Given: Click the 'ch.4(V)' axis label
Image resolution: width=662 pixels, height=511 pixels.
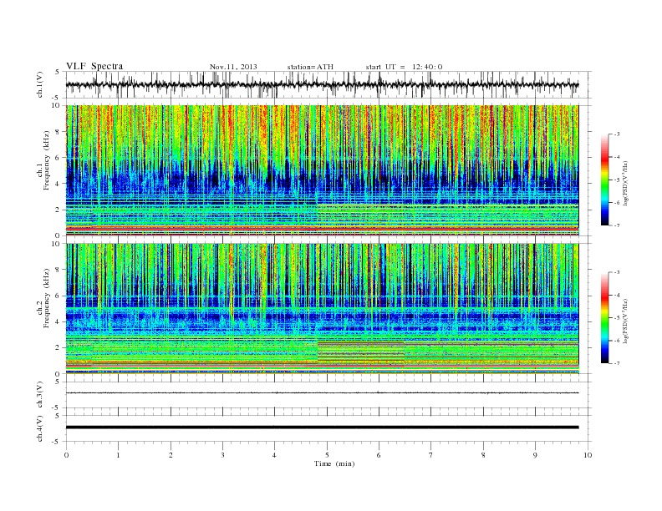Looking at the screenshot, I should tap(40, 428).
